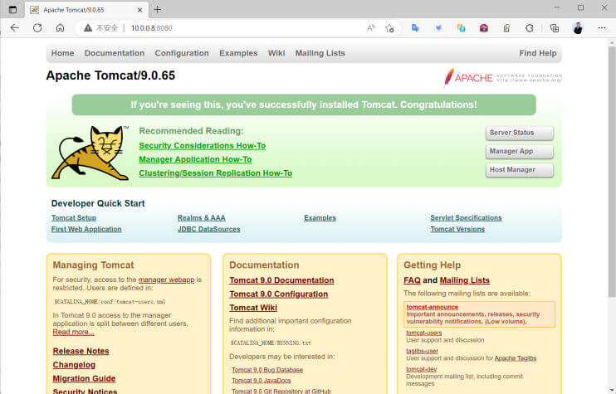
Task: Open Servlet Specifications link
Action: [466, 218]
